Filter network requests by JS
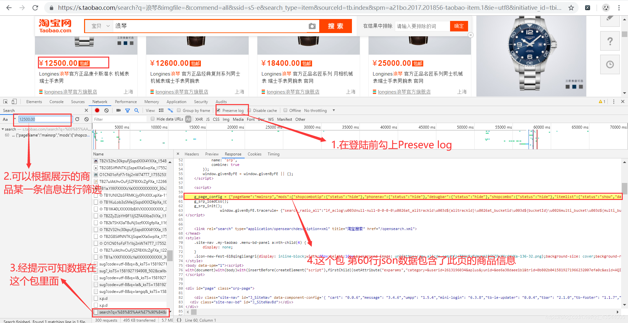 pyautogui.click(x=208, y=119)
